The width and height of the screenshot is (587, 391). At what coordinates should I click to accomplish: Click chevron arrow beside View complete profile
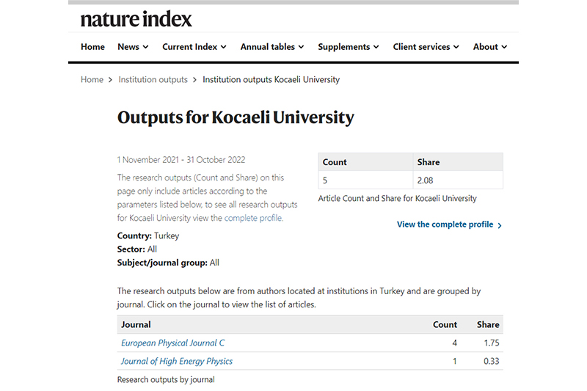(500, 225)
